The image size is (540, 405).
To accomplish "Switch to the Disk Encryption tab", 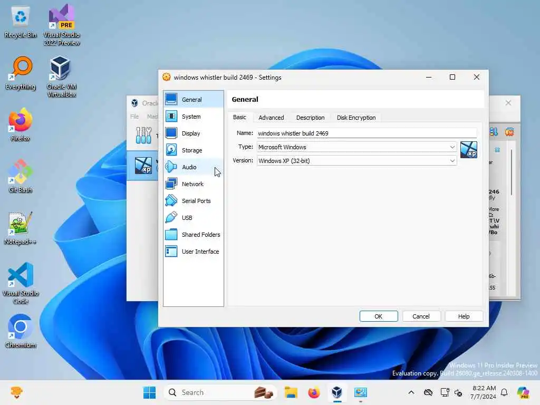I will (356, 118).
